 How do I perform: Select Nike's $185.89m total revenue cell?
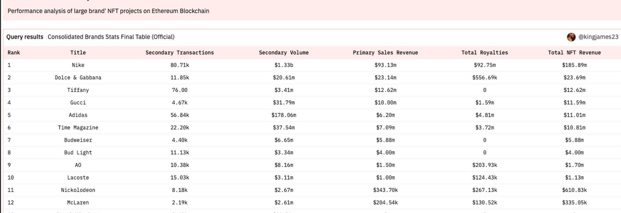[x=574, y=65]
